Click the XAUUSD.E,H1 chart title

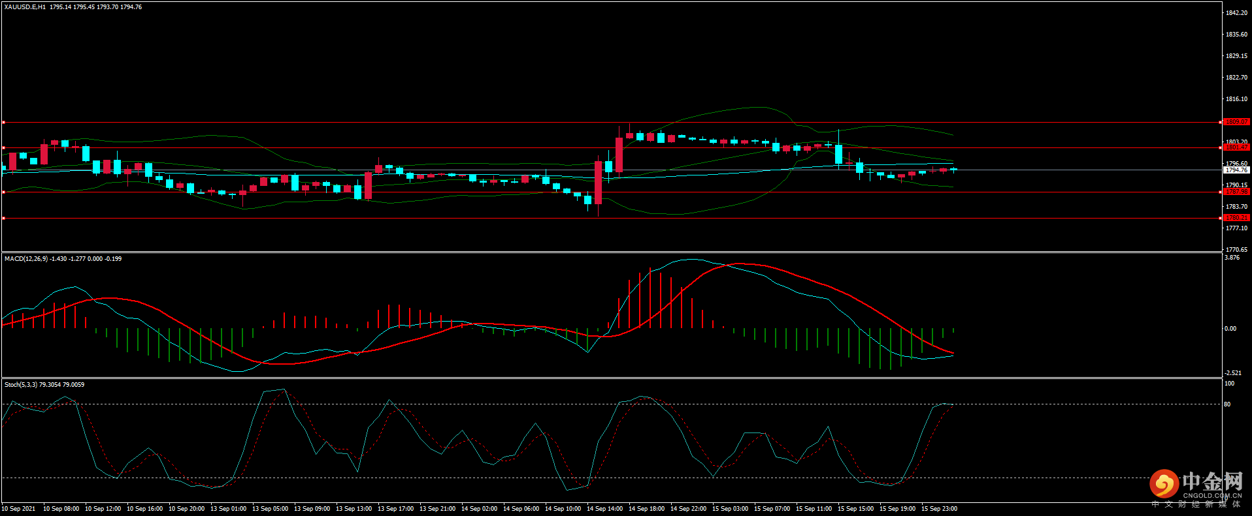(25, 7)
